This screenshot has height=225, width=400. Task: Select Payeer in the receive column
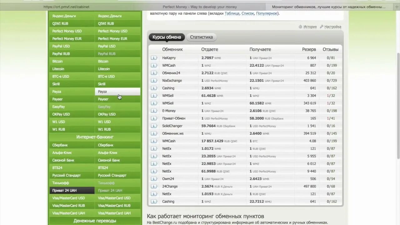point(117,99)
